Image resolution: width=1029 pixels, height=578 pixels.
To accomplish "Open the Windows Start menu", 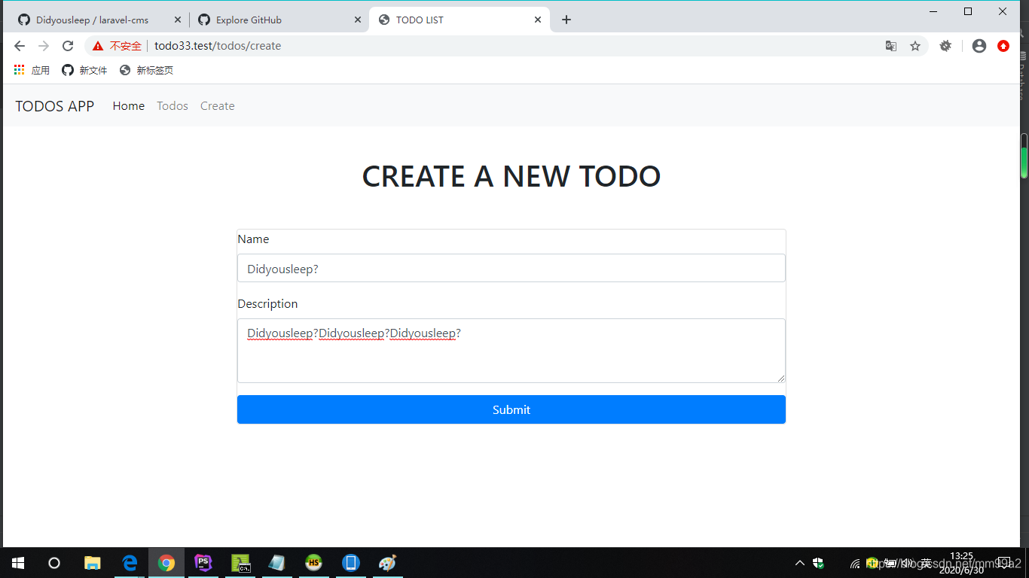I will (18, 563).
